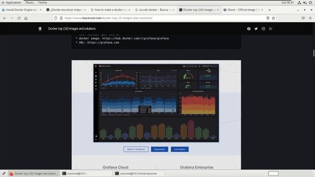Image resolution: width=315 pixels, height=177 pixels.
Task: Click the hub.docker.com grafana image link
Action: (x=135, y=38)
